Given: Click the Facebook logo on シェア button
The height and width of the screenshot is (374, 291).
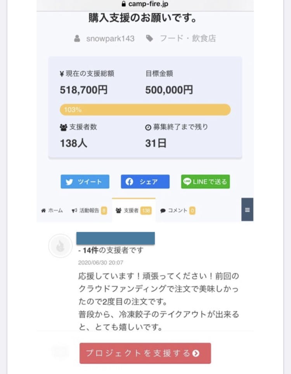Looking at the screenshot, I should [x=129, y=182].
